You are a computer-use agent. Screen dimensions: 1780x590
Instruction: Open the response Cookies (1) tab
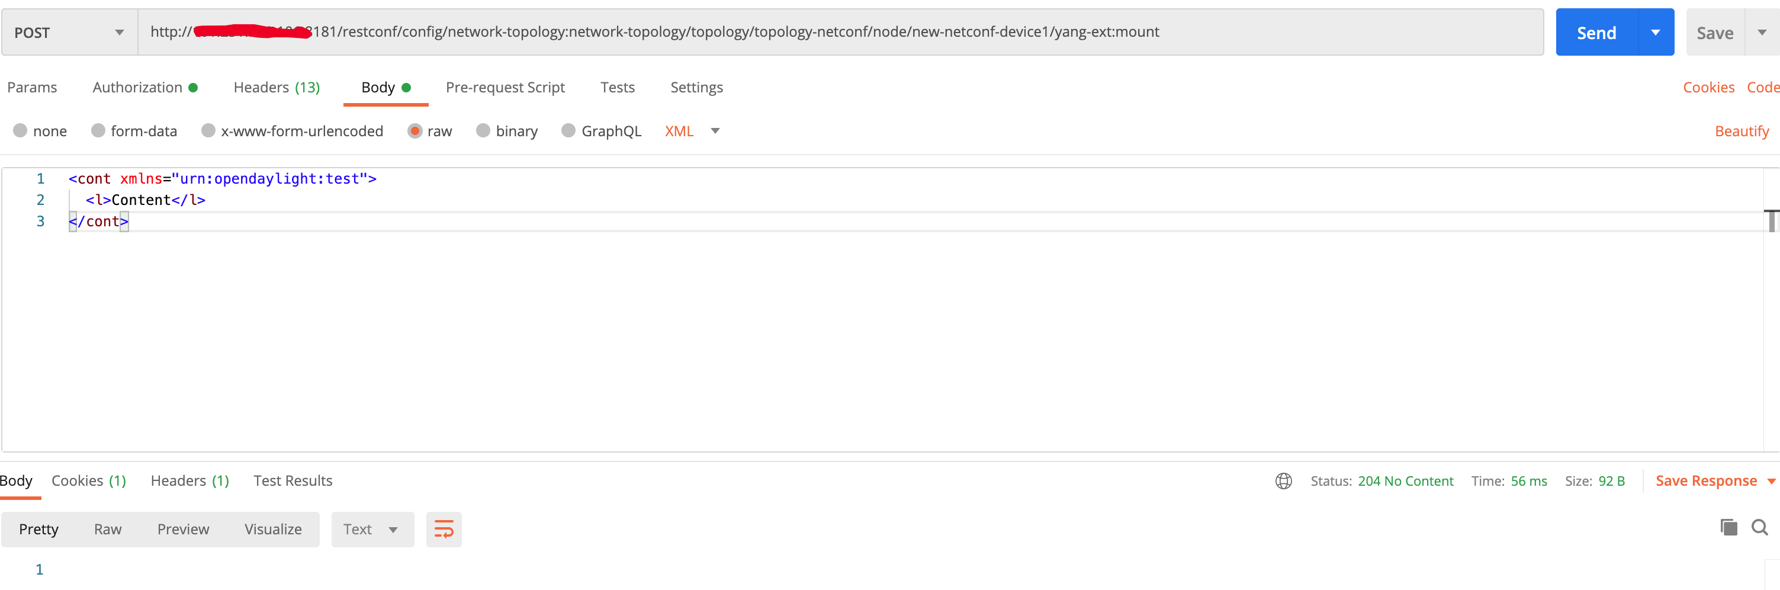pos(88,481)
